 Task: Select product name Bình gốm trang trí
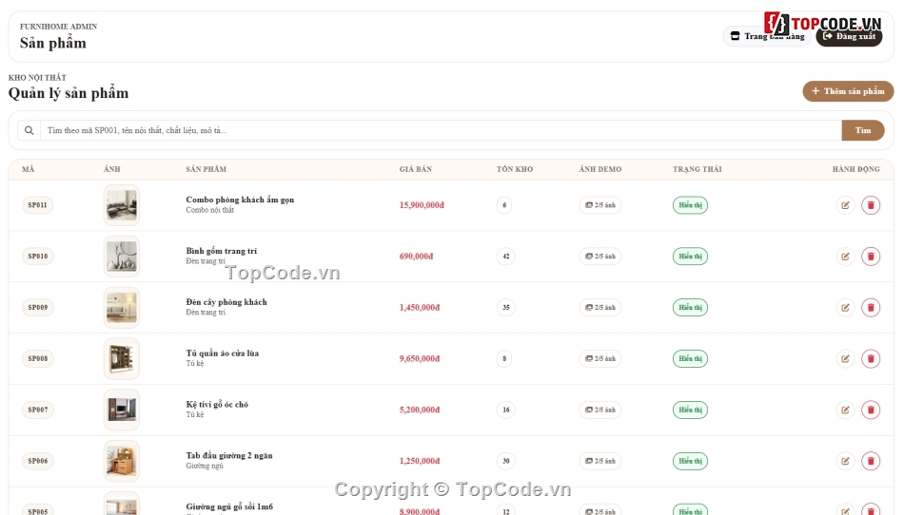pos(222,251)
